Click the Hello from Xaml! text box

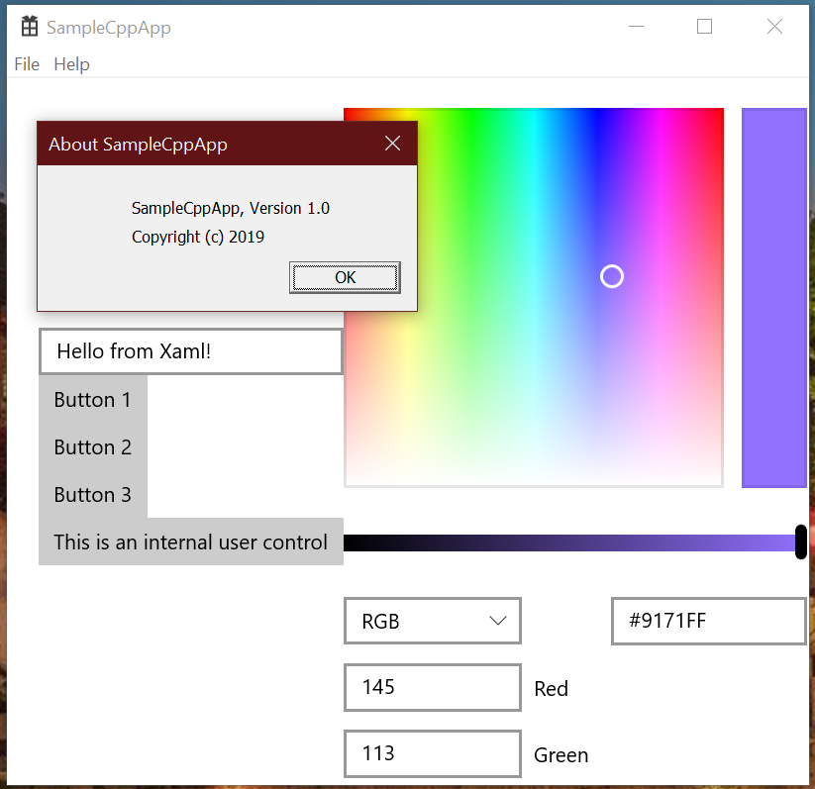190,351
